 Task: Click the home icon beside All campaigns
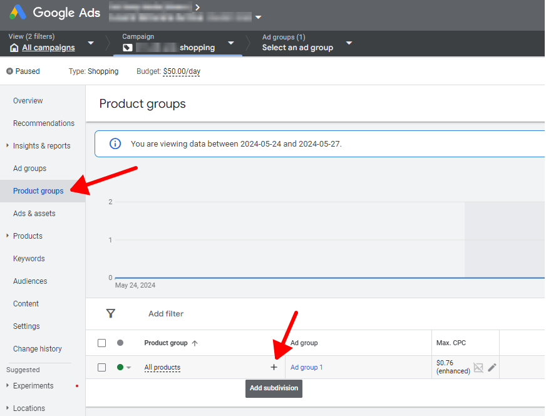(x=14, y=47)
